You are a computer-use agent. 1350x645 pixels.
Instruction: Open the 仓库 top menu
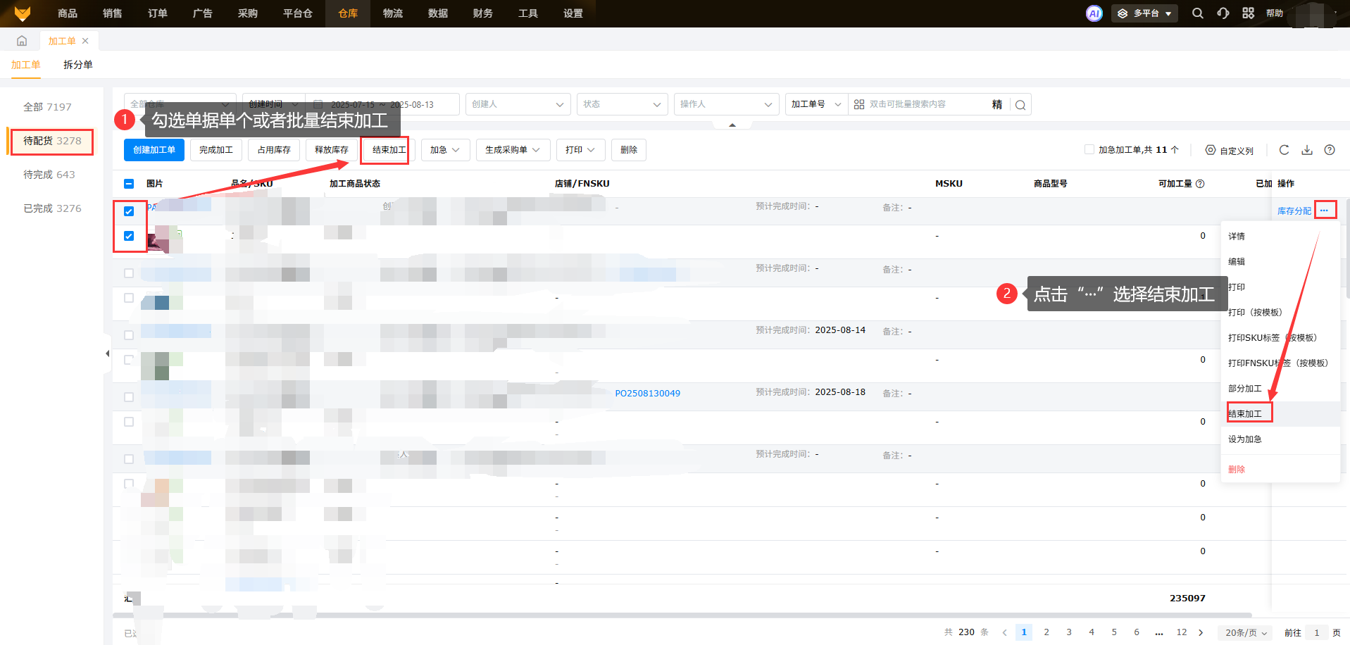coord(348,13)
